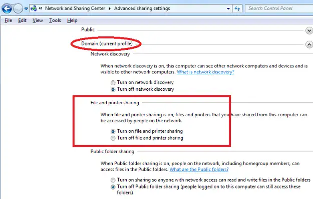Click the Control Panel network icon in address bar

pos(34,8)
